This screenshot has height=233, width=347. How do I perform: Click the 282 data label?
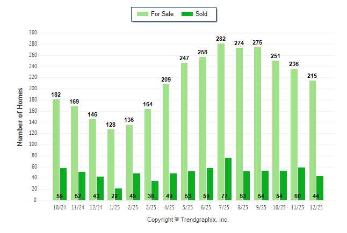point(221,39)
